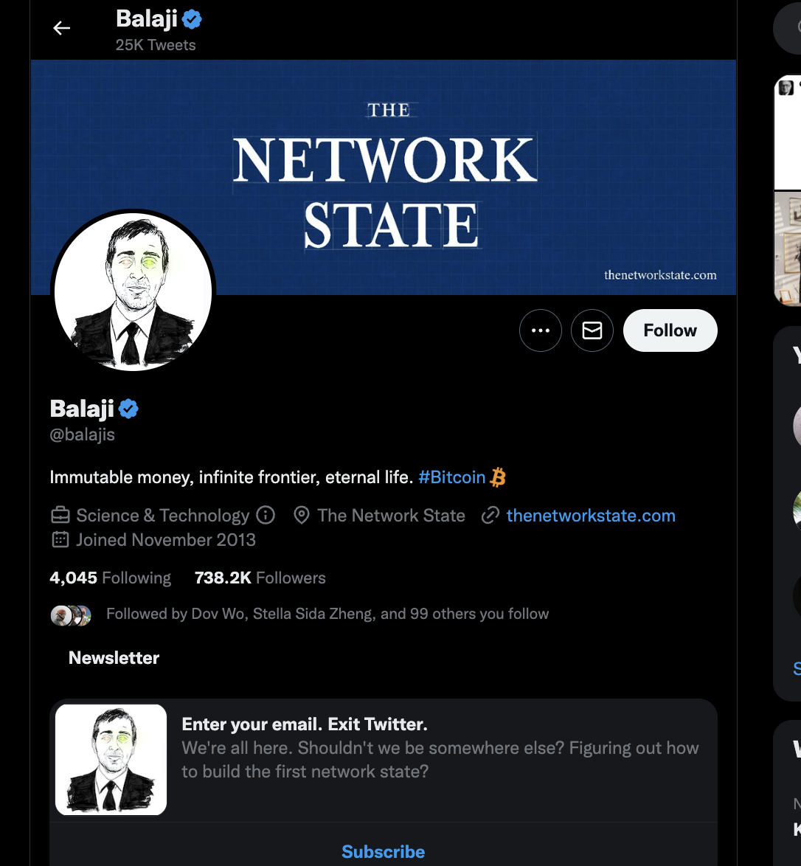801x866 pixels.
Task: Open the three-dot more options menu
Action: click(x=541, y=330)
